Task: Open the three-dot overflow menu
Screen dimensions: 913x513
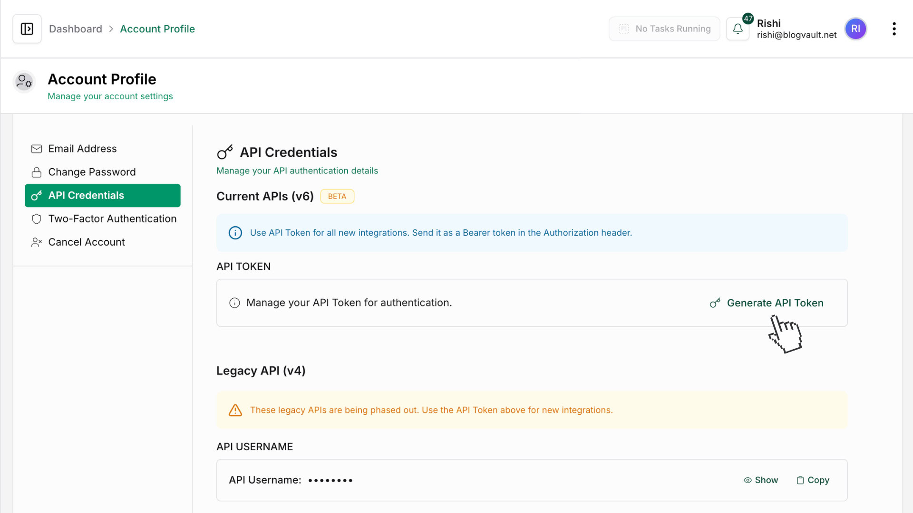Action: [x=894, y=29]
